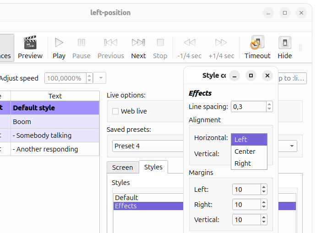The width and height of the screenshot is (316, 233).
Task: Select the '- Somebody talking' row
Action: click(x=49, y=135)
